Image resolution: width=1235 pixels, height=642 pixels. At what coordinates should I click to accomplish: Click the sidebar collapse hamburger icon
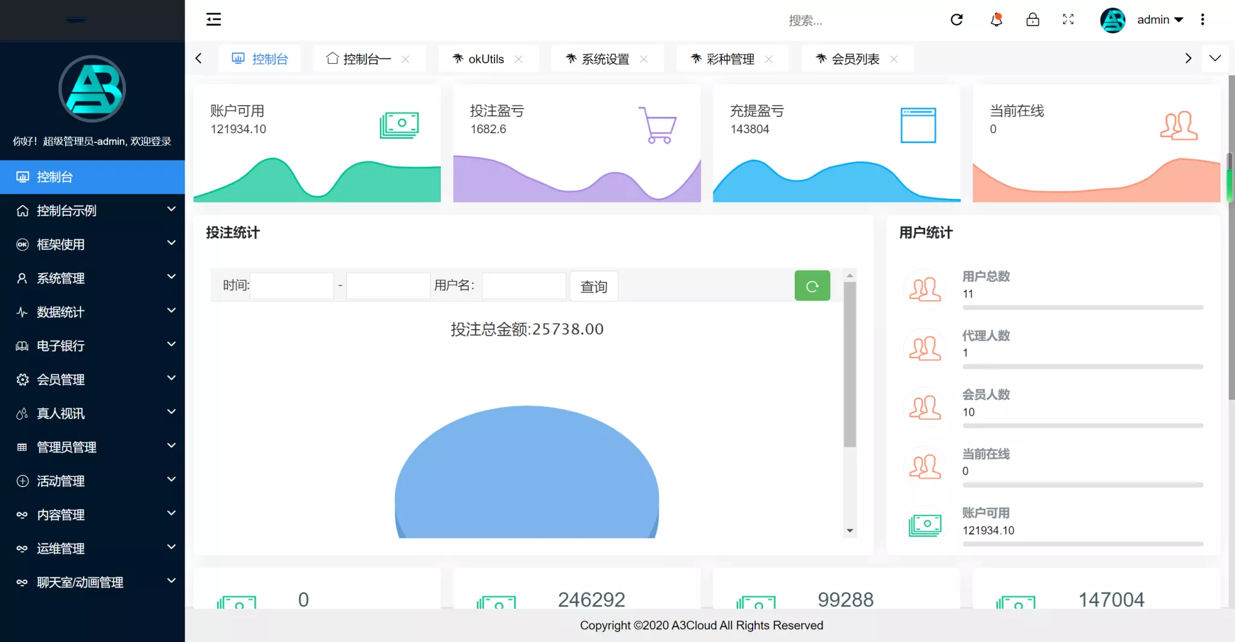tap(214, 19)
